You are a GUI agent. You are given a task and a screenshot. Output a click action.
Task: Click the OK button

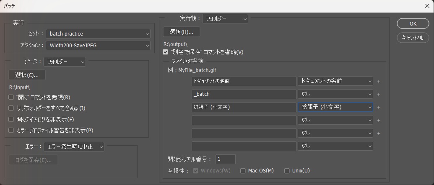point(413,24)
